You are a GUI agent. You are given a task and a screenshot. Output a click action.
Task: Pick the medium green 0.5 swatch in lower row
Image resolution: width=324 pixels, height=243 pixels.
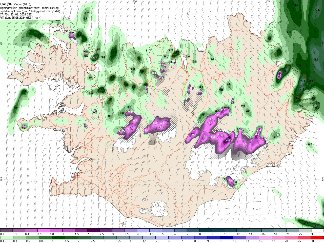point(33,237)
